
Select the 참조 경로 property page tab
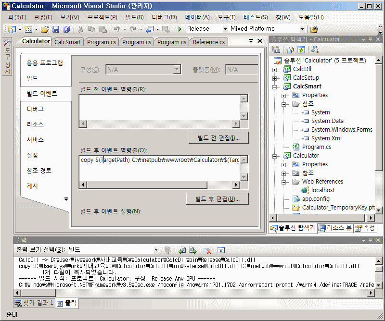pyautogui.click(x=39, y=171)
